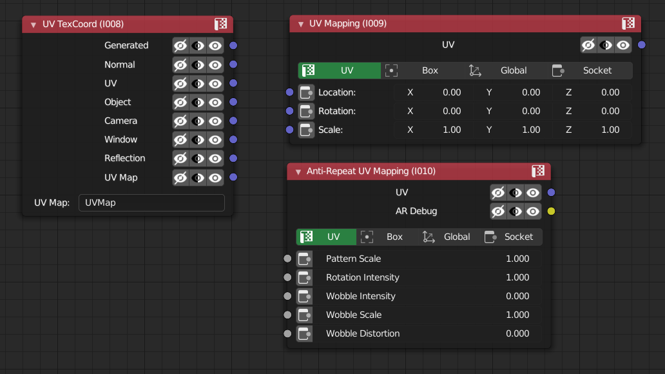The image size is (665, 374).
Task: Click Anti-Repeat UV Mapping header checker icon
Action: 538,171
